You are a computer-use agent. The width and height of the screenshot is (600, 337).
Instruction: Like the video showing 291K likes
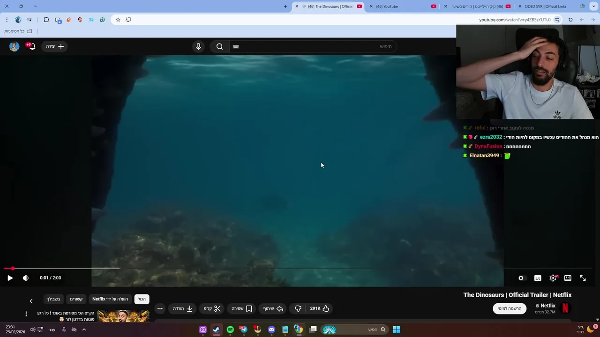click(x=320, y=308)
